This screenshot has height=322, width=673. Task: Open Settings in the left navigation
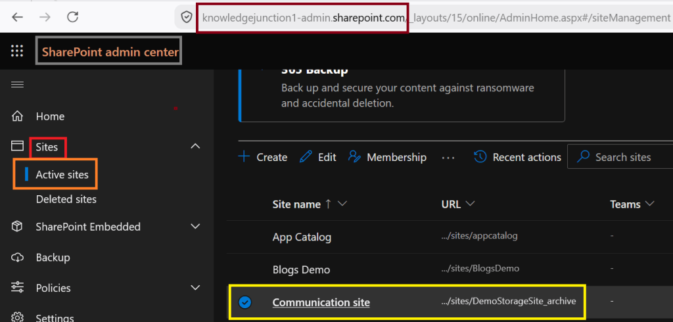tap(55, 318)
